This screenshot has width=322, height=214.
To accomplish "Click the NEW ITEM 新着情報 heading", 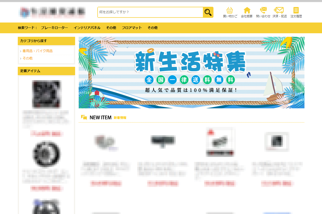I will 104,118.
